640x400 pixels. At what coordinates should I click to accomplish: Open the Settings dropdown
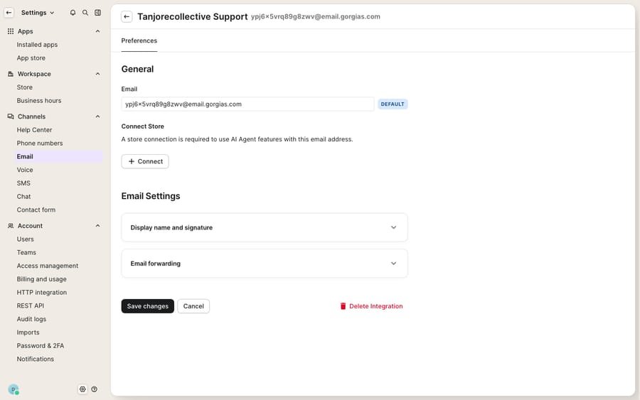click(x=38, y=13)
